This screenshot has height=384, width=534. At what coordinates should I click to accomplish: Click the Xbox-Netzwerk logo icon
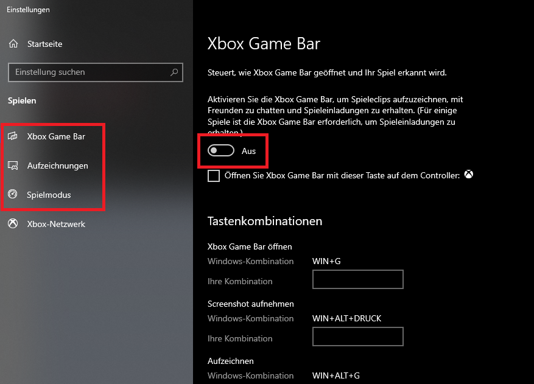tap(13, 224)
